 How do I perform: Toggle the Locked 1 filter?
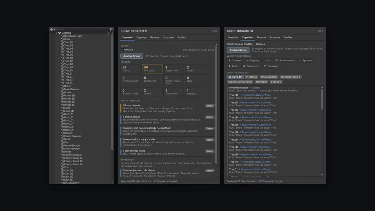(x=276, y=82)
